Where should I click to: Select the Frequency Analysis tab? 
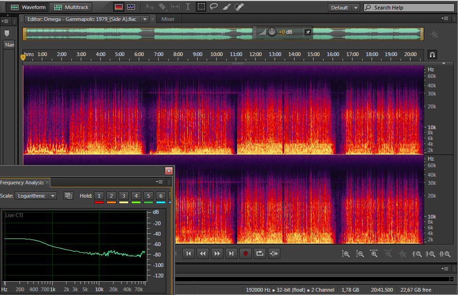pyautogui.click(x=22, y=182)
